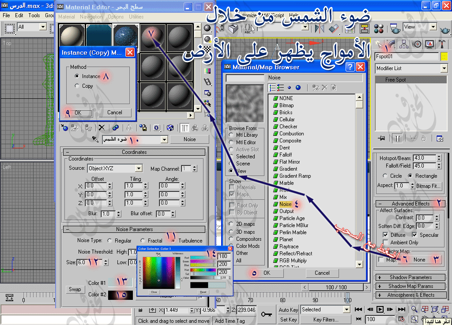Click Go to Start playback button
The height and width of the screenshot is (325, 452).
pos(358,310)
